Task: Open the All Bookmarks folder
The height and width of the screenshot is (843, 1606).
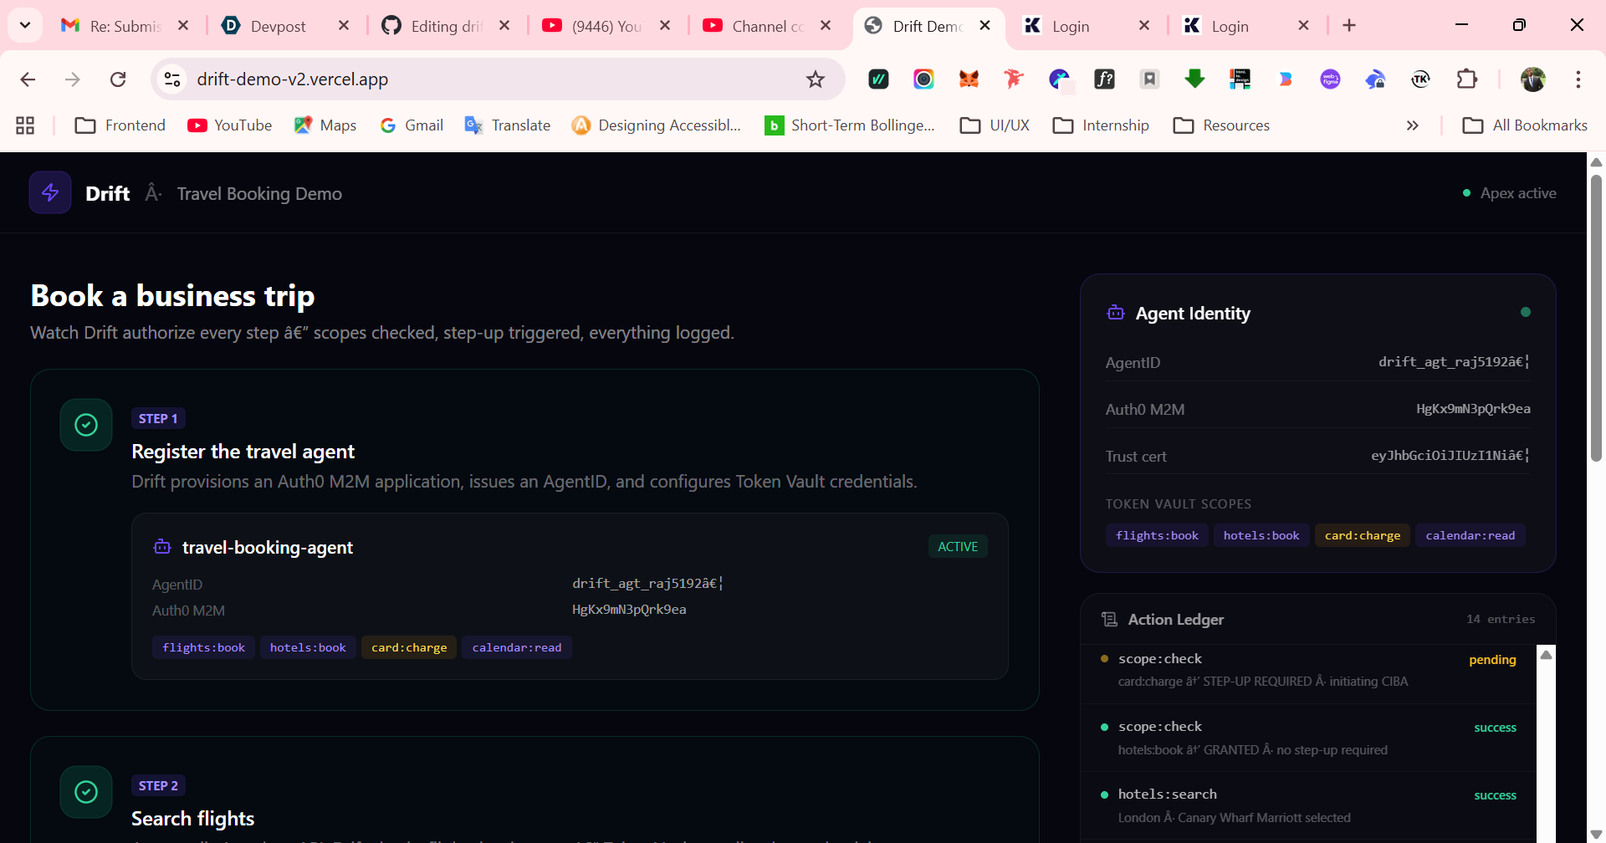Action: click(1525, 125)
